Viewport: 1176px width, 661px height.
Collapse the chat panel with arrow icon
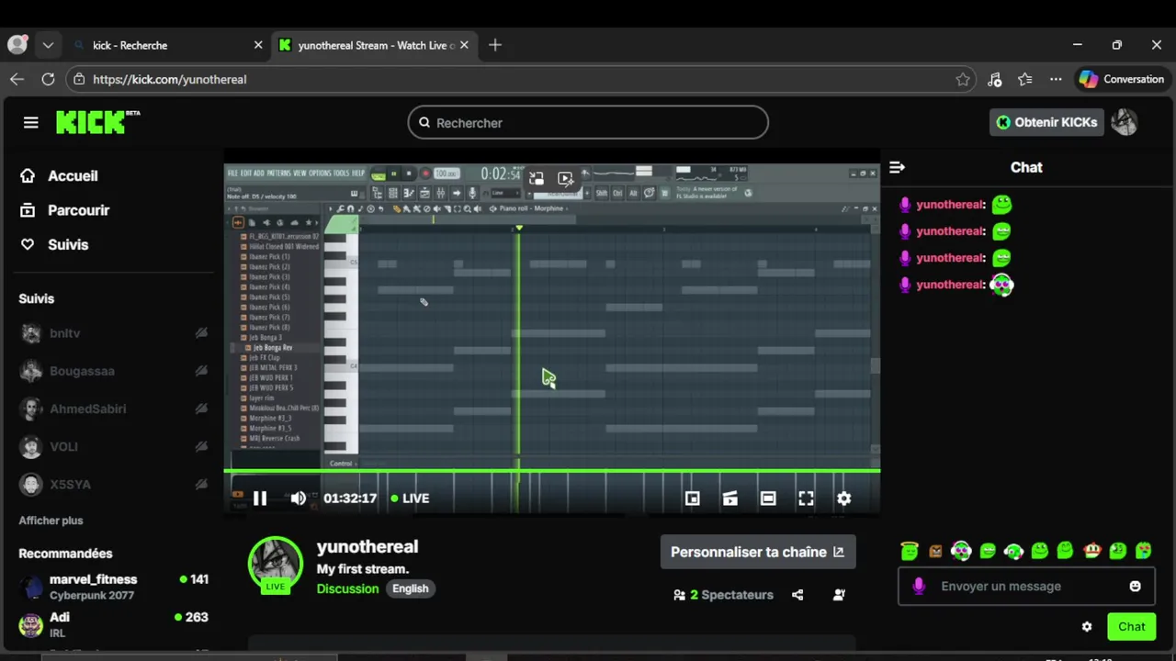click(x=898, y=167)
